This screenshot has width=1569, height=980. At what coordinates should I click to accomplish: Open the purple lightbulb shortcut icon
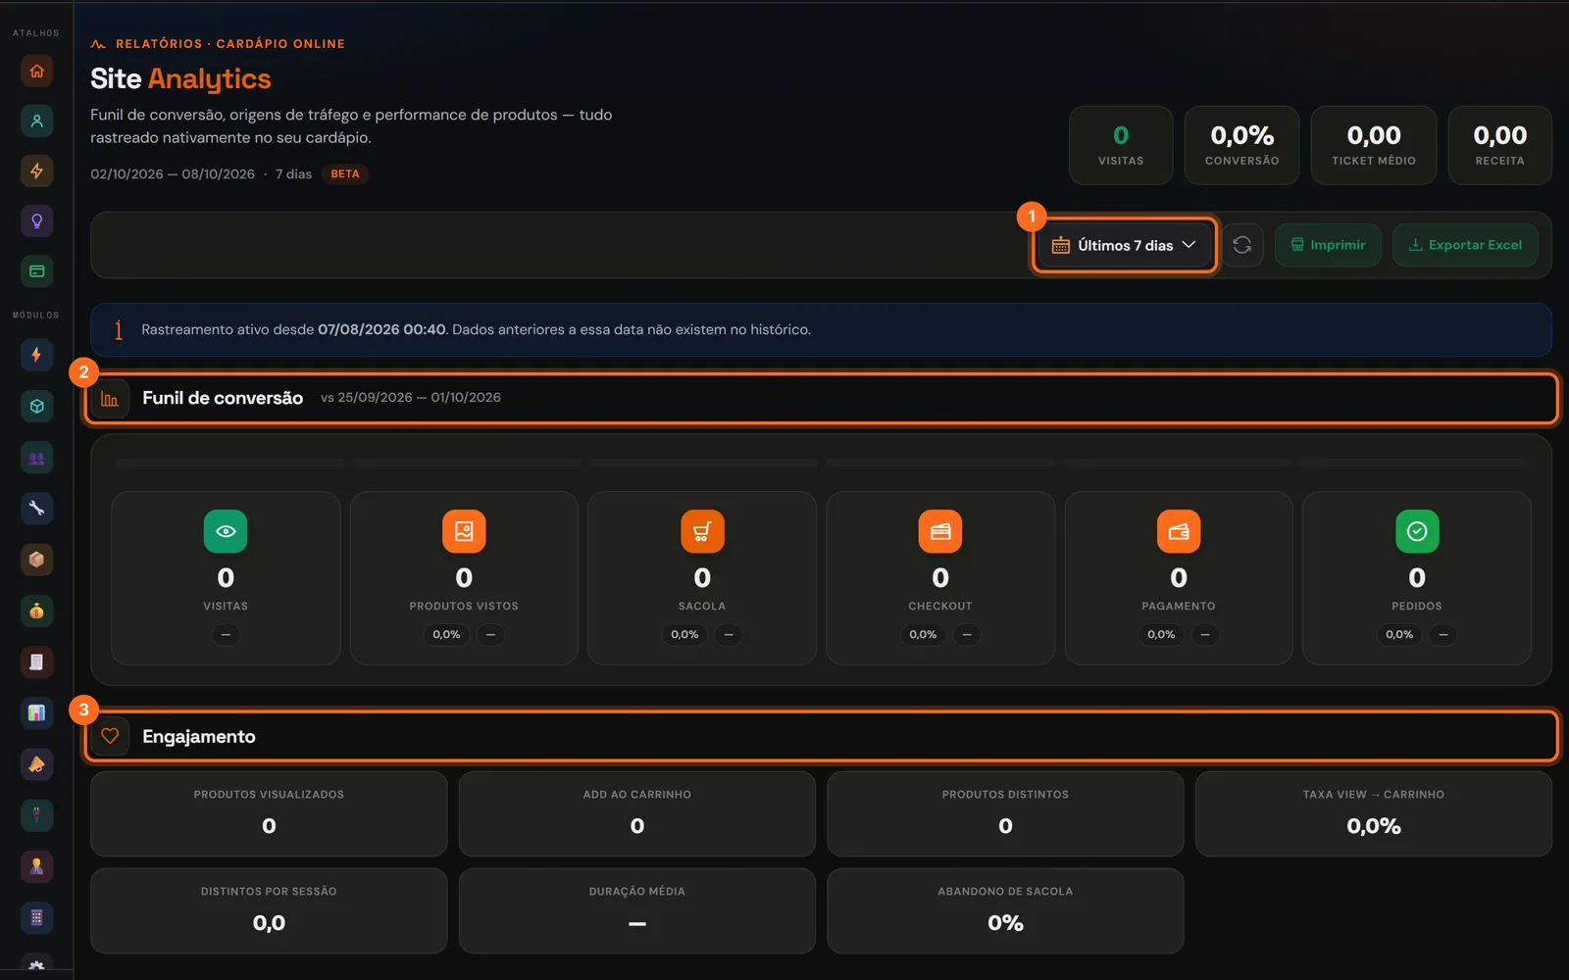tap(36, 221)
